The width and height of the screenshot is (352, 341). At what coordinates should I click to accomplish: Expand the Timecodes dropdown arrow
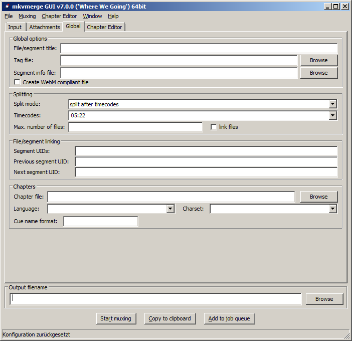click(332, 116)
